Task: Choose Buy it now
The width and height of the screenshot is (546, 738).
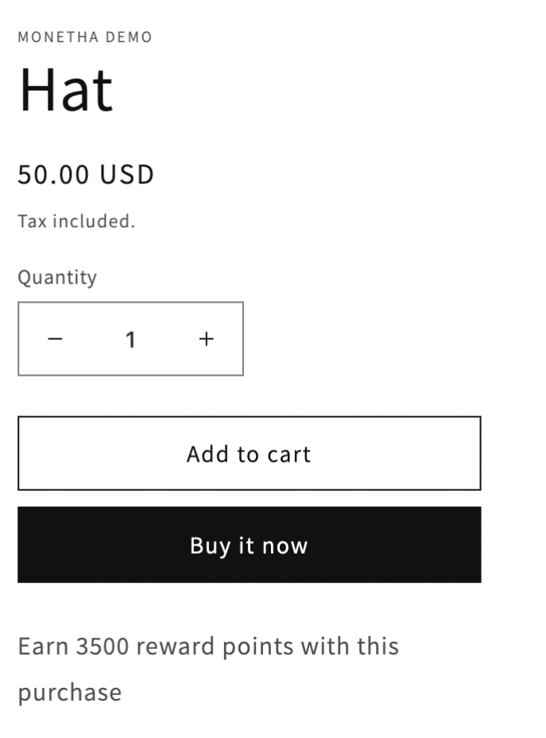Action: tap(249, 544)
